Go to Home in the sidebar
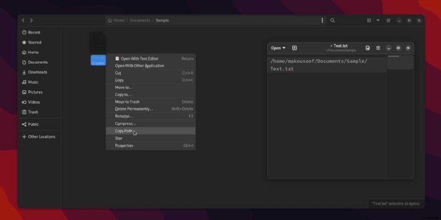441x220 pixels. (39, 52)
